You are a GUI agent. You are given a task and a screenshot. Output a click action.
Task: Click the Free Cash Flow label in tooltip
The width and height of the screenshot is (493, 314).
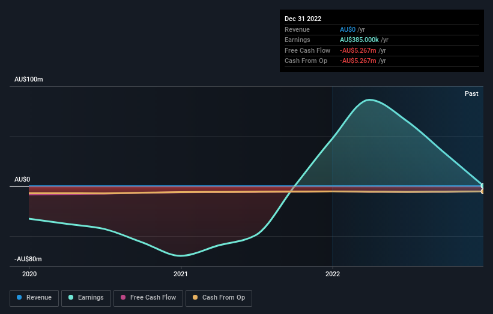click(x=307, y=50)
